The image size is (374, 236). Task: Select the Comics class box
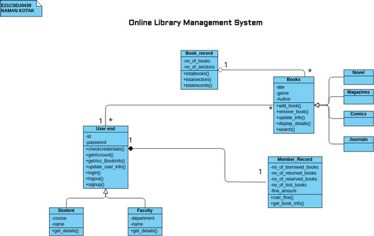tap(358, 119)
